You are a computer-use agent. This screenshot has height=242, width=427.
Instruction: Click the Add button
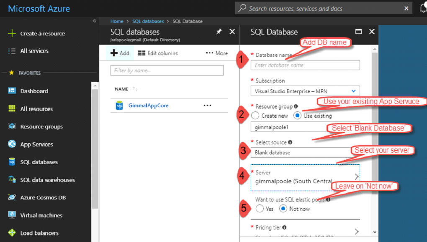coord(120,53)
